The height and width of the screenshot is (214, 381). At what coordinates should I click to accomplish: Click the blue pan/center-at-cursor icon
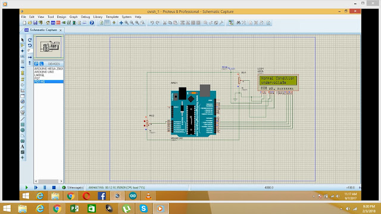(x=121, y=23)
